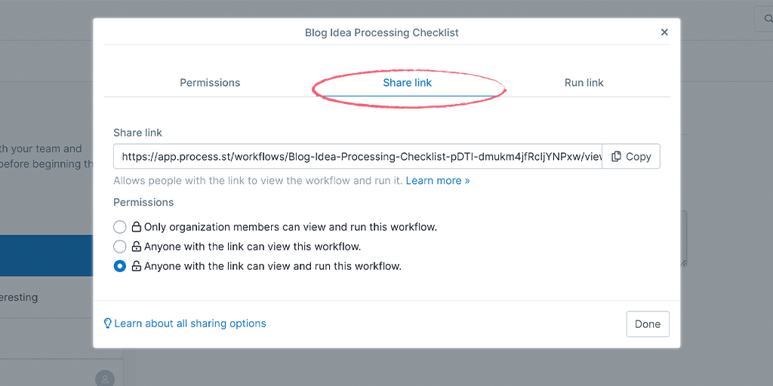773x386 pixels.
Task: Switch to the Permissions tab
Action: pyautogui.click(x=210, y=83)
